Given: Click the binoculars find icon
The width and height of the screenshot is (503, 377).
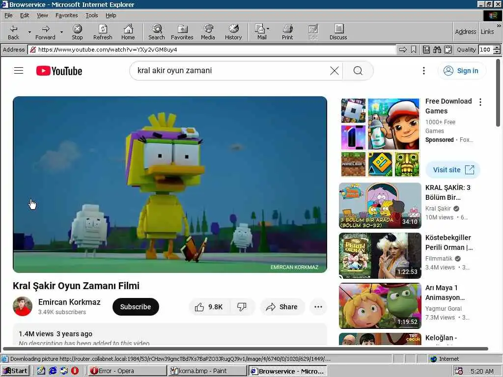Looking at the screenshot, I should [437, 50].
